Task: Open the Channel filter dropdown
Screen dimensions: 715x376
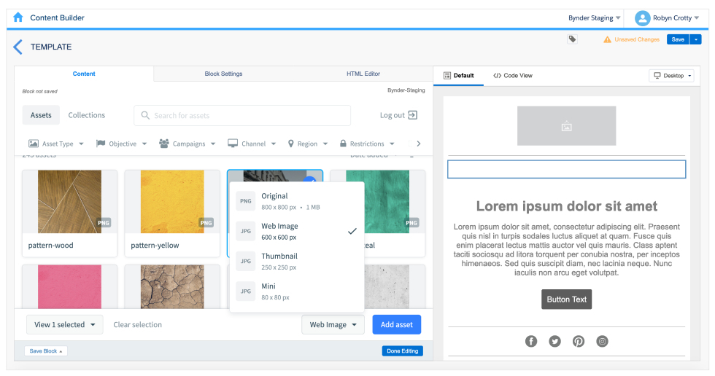Action: pos(252,144)
